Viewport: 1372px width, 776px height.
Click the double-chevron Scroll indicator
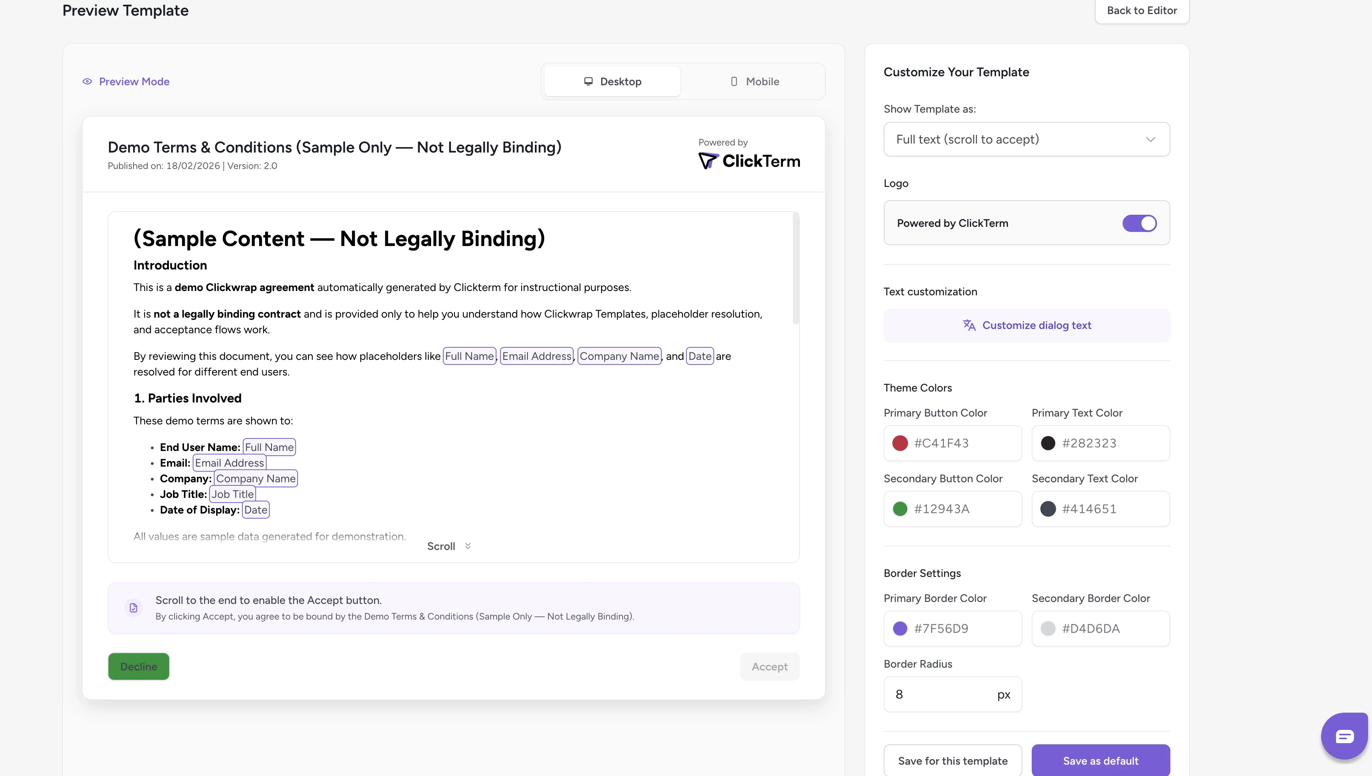pos(468,546)
